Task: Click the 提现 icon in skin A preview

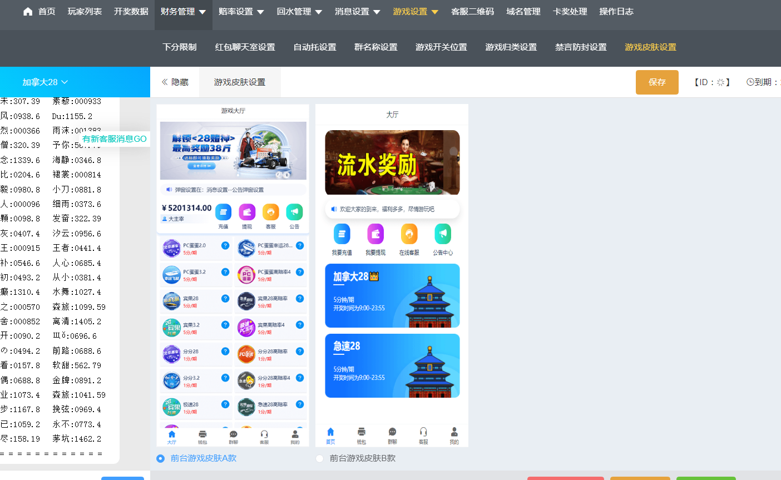Action: click(x=247, y=212)
